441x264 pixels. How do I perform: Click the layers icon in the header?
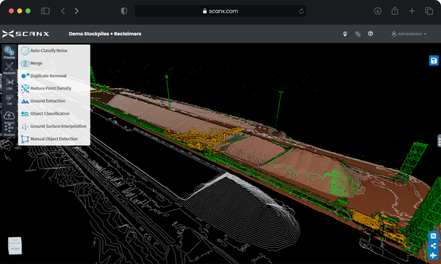pos(358,33)
